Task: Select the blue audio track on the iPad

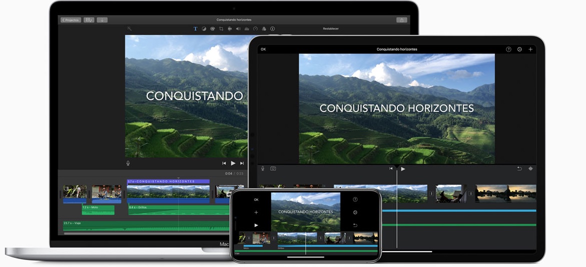Action: 459,210
